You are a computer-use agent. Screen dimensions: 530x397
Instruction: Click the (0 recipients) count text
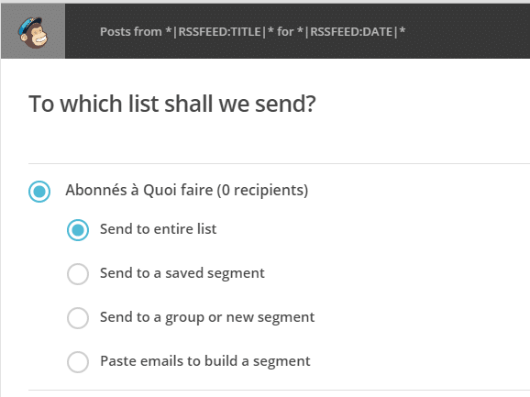pyautogui.click(x=262, y=190)
